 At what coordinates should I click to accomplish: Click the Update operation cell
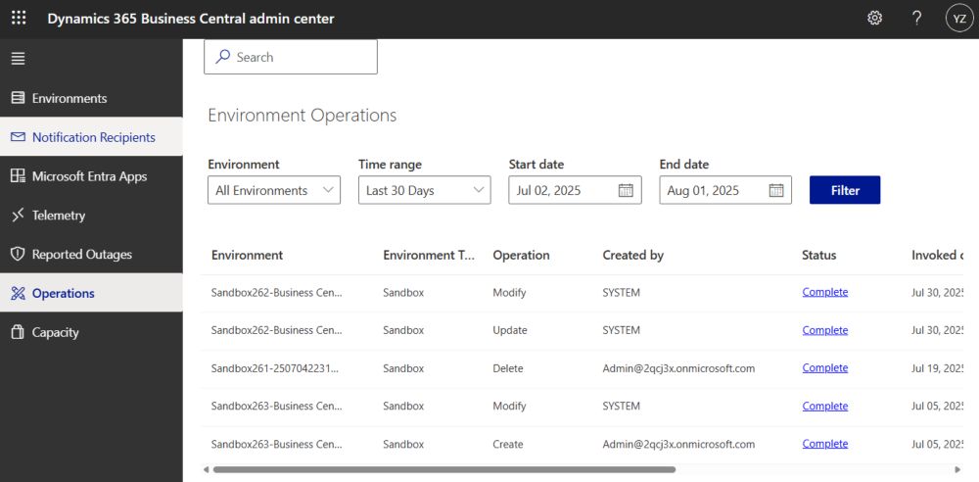click(510, 330)
